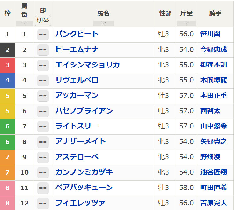Open horse page for エイシンマジョリカ
This screenshot has width=234, height=210.
[88, 65]
